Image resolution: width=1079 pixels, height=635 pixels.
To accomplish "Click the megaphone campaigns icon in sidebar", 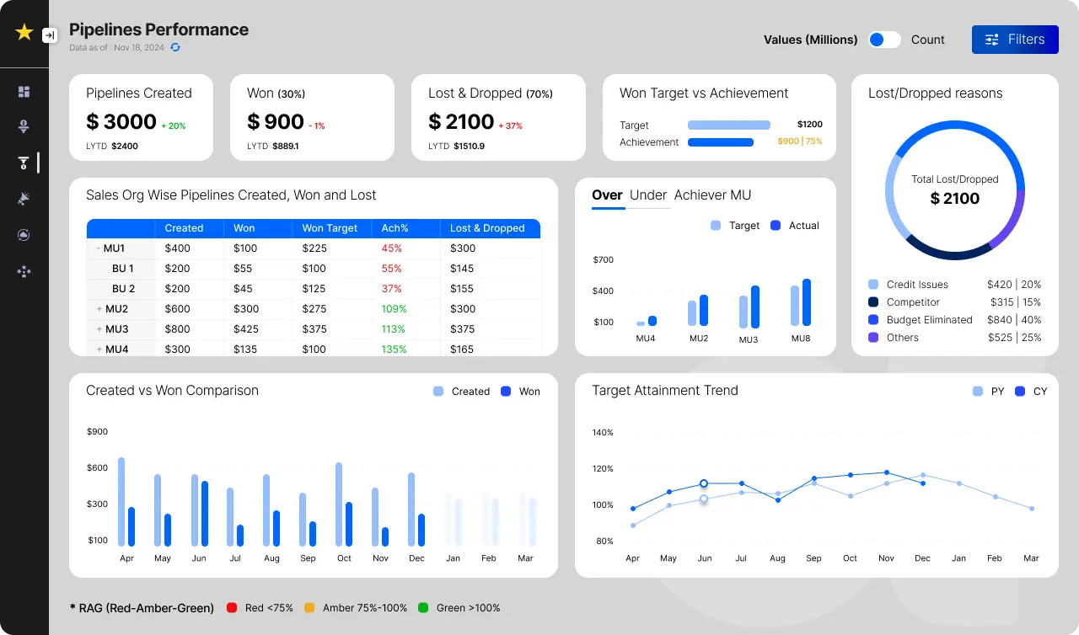I will tap(24, 198).
